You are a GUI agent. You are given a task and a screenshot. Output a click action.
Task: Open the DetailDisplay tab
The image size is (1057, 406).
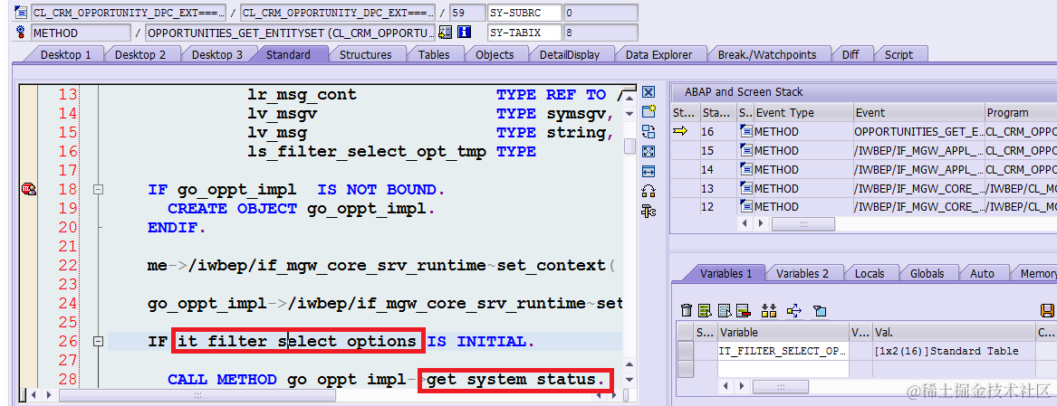[x=570, y=54]
